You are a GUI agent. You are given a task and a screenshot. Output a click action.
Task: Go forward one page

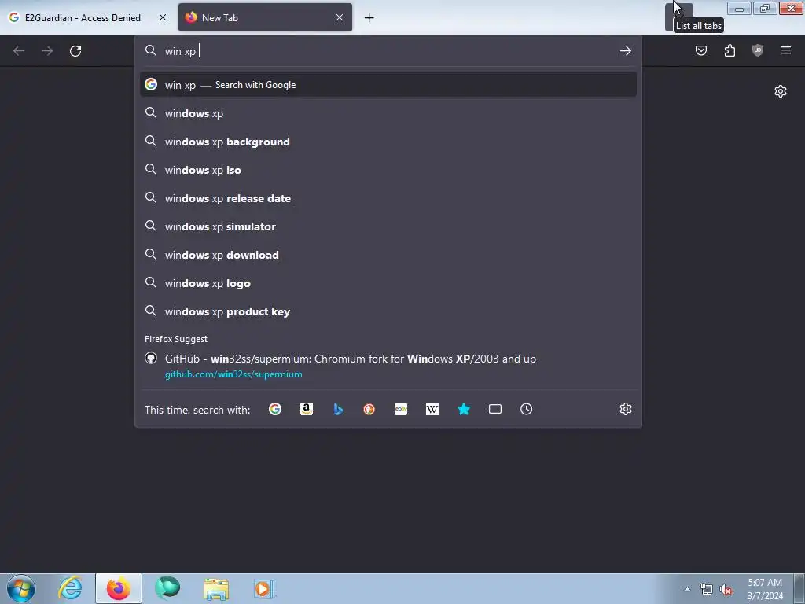47,51
